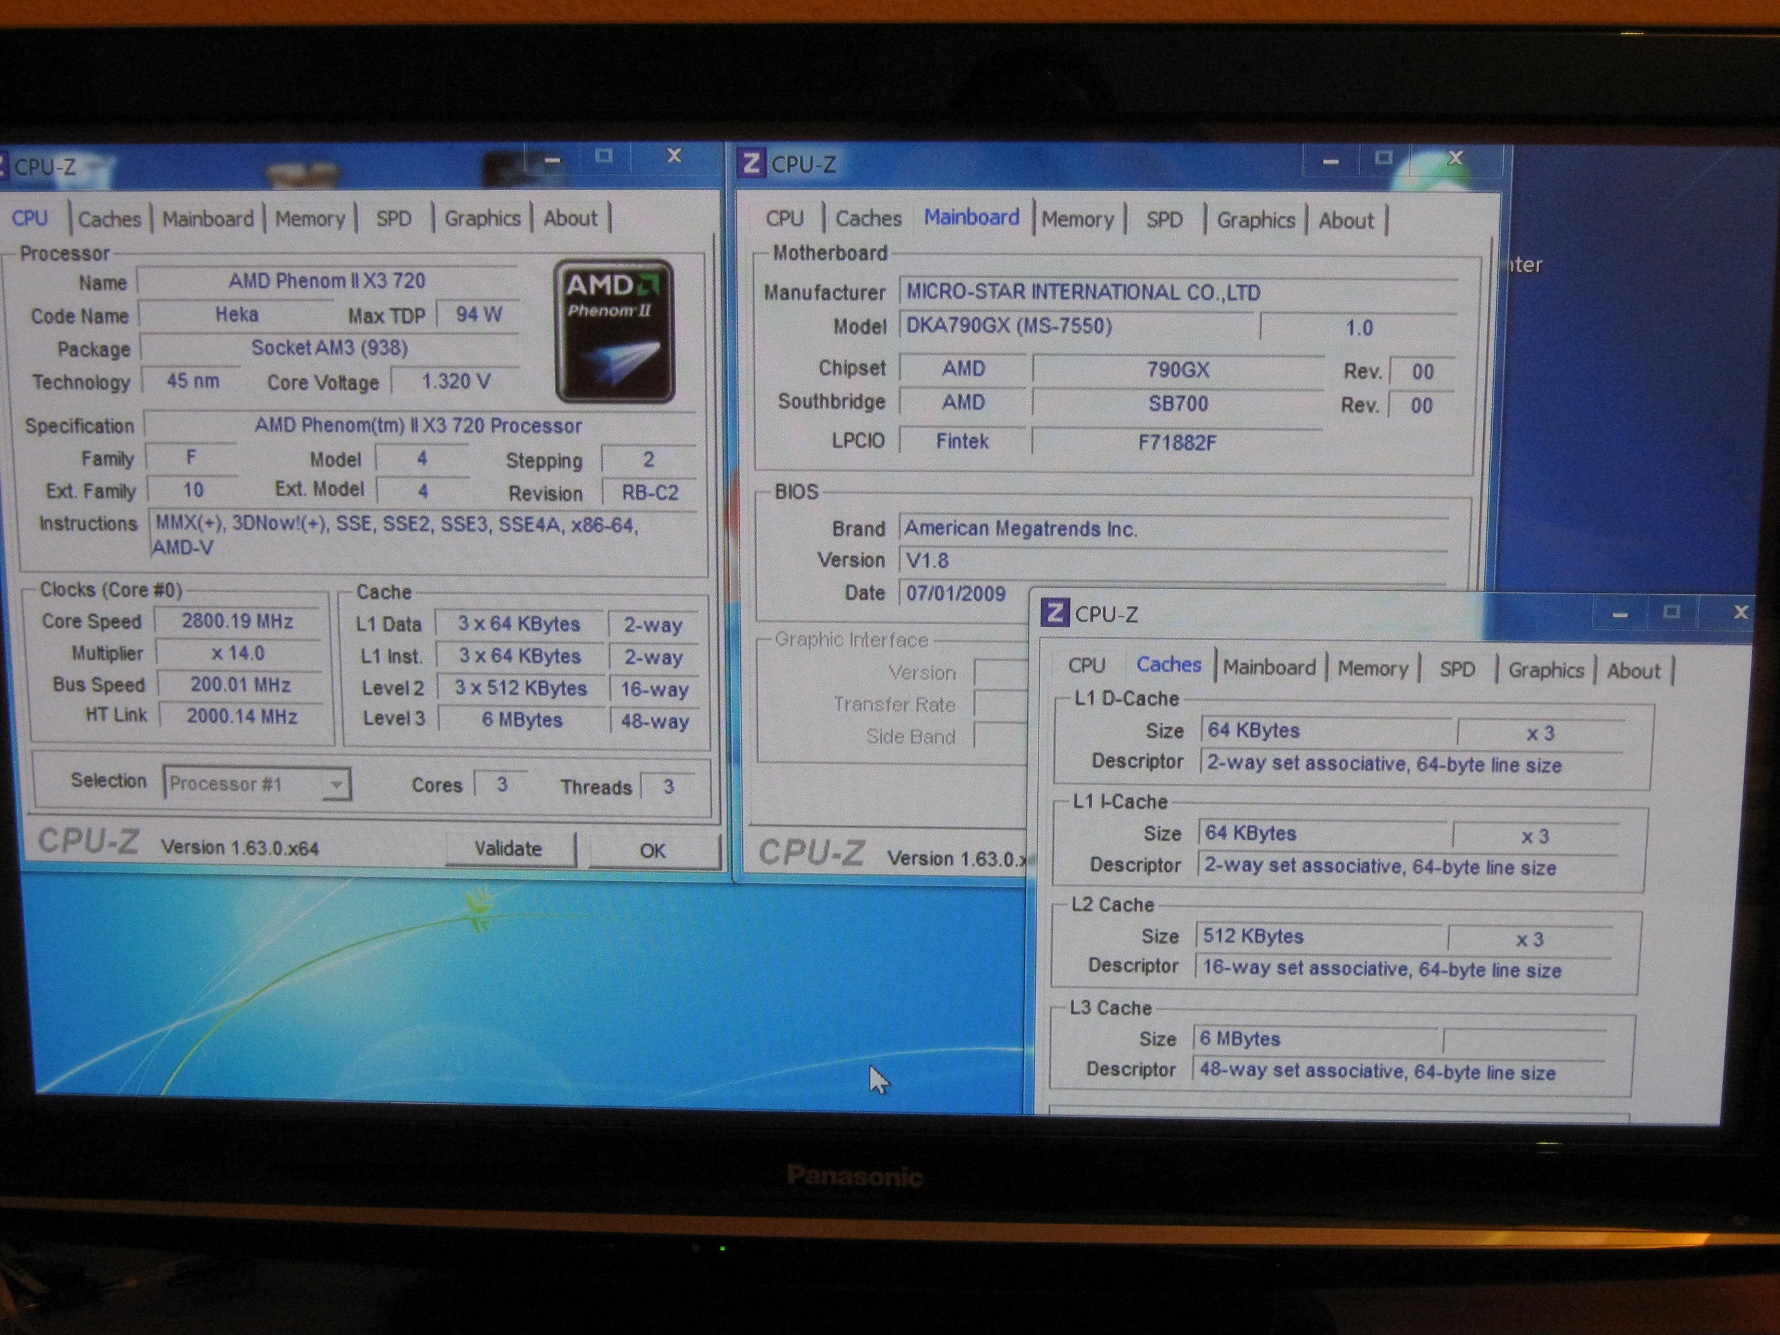Select the active Mainboard tab in middle window
Image resolution: width=1780 pixels, height=1335 pixels.
point(972,217)
